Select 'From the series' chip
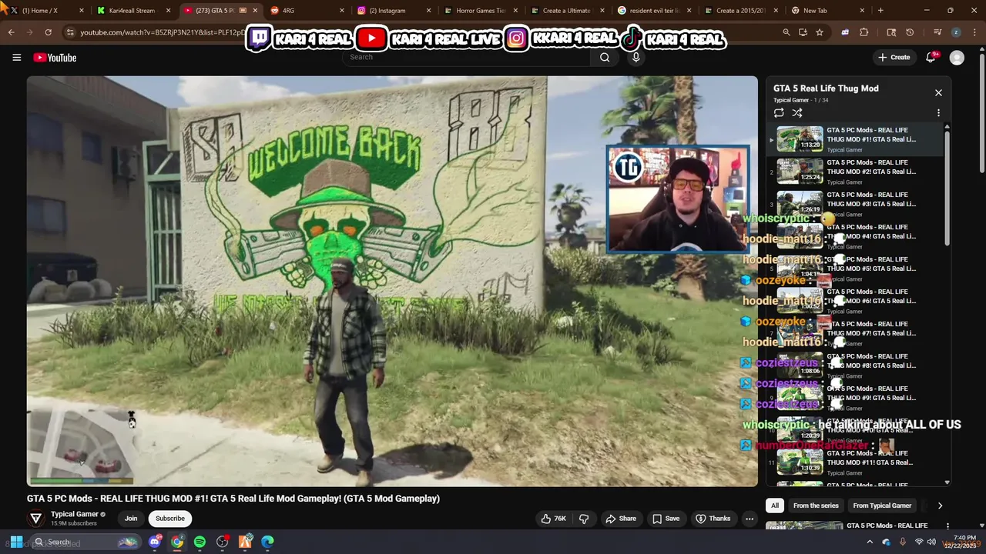Screen dimensions: 986x554 [x=816, y=506]
